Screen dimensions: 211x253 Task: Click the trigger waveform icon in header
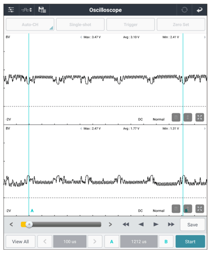coord(27,10)
